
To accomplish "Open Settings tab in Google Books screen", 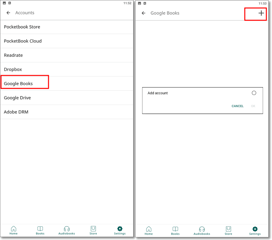I will coord(255,231).
